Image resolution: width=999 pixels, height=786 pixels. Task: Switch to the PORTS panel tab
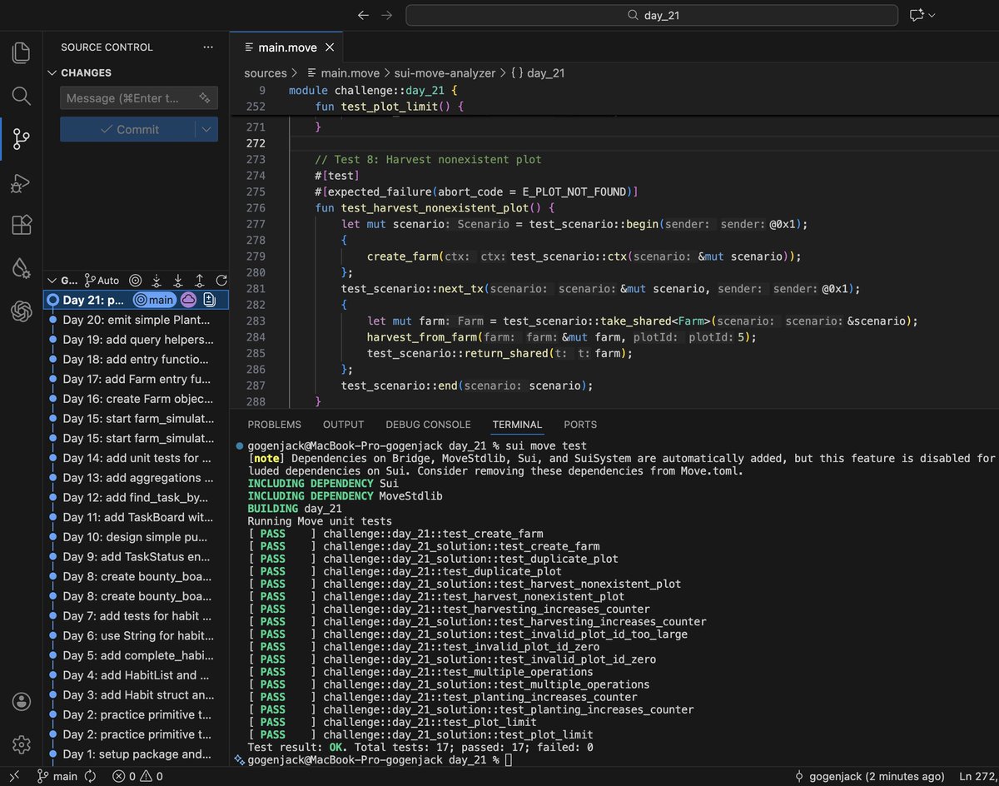(x=580, y=425)
